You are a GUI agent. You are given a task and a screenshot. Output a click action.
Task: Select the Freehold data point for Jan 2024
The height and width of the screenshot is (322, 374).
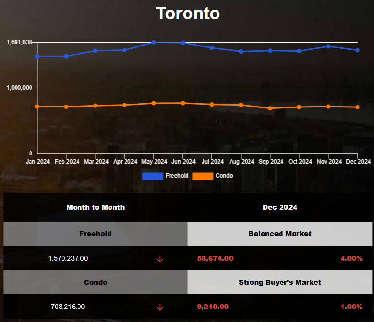point(37,56)
